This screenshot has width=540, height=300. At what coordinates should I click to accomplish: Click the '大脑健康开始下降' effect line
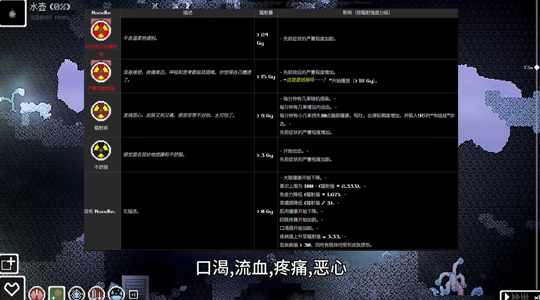click(x=303, y=178)
